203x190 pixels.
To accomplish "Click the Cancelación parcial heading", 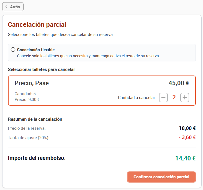I will coord(37,25).
